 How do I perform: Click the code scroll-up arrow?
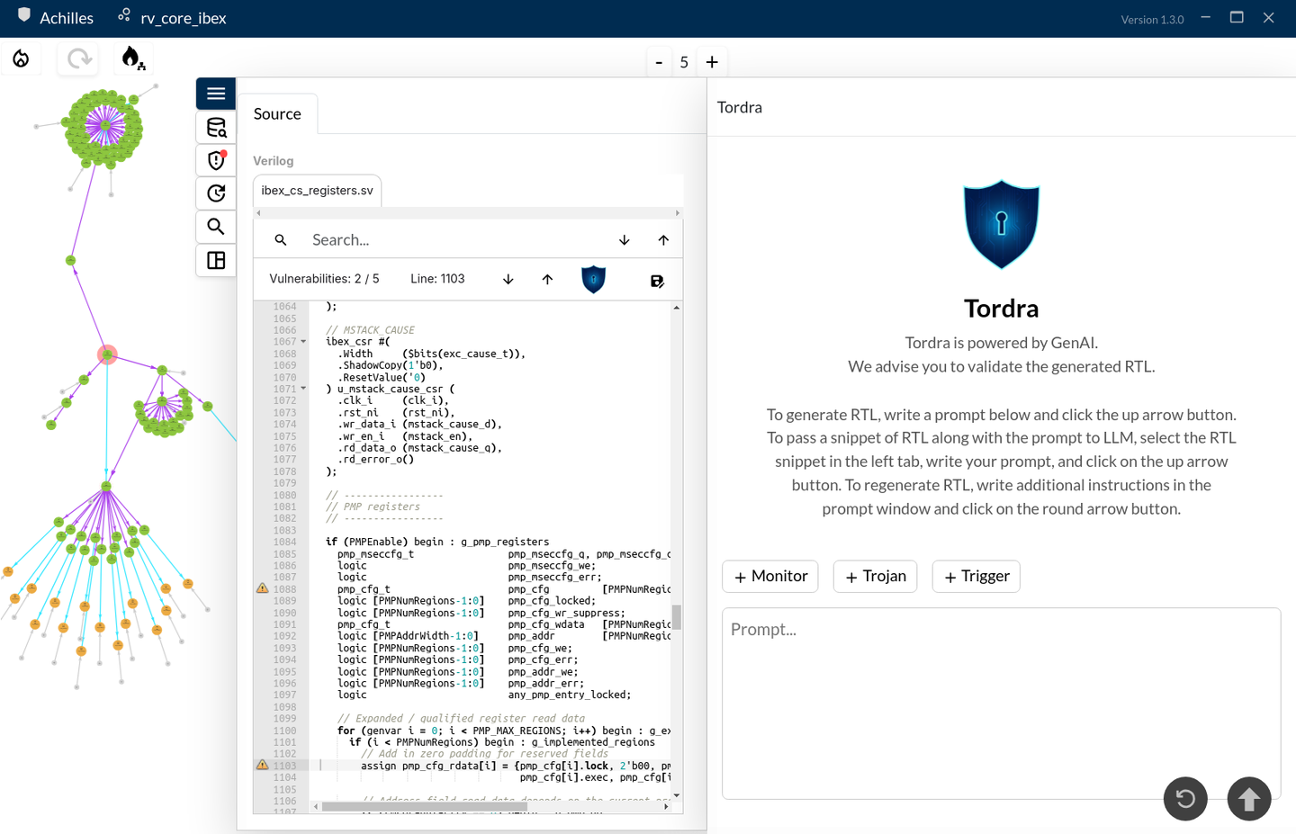click(x=676, y=308)
